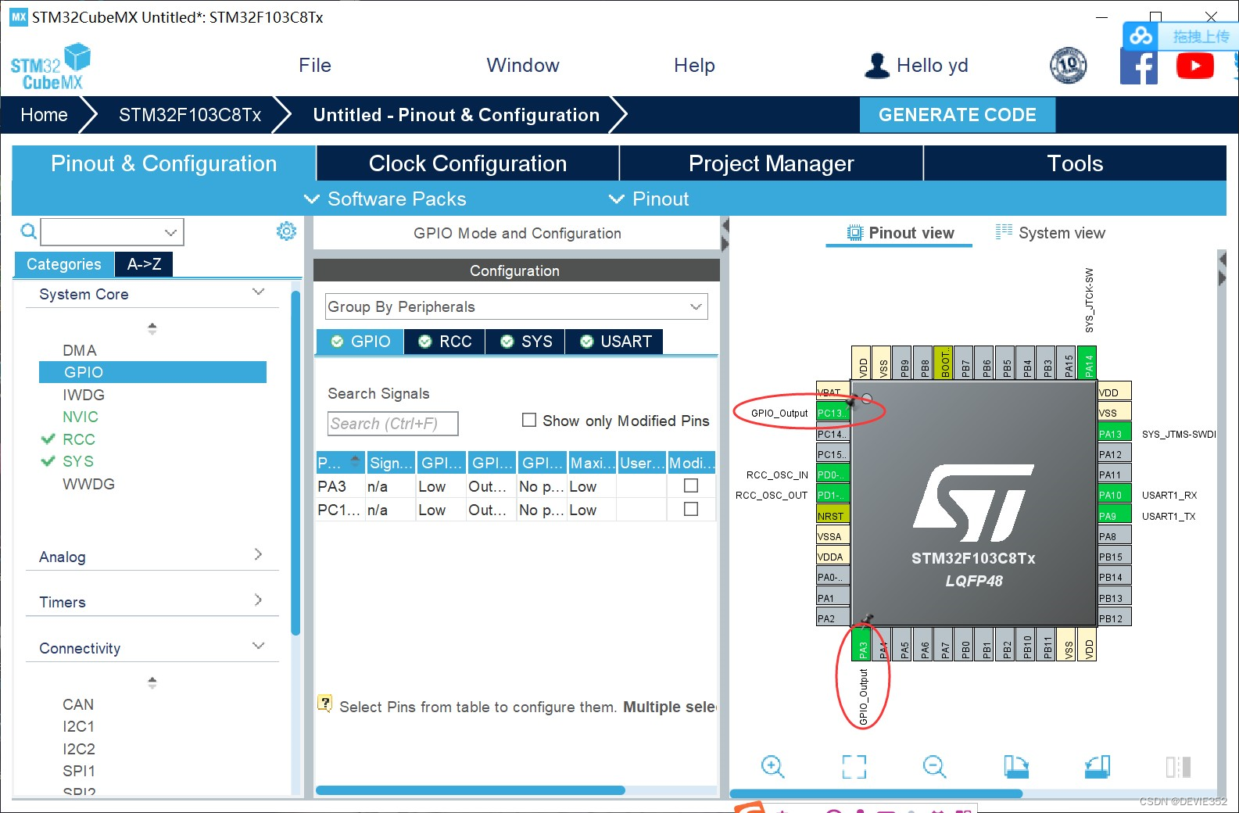
Task: Open the File menu
Action: [315, 66]
